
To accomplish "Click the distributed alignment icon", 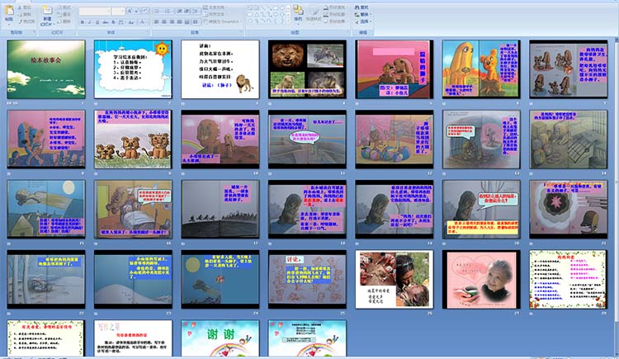I will [187, 21].
